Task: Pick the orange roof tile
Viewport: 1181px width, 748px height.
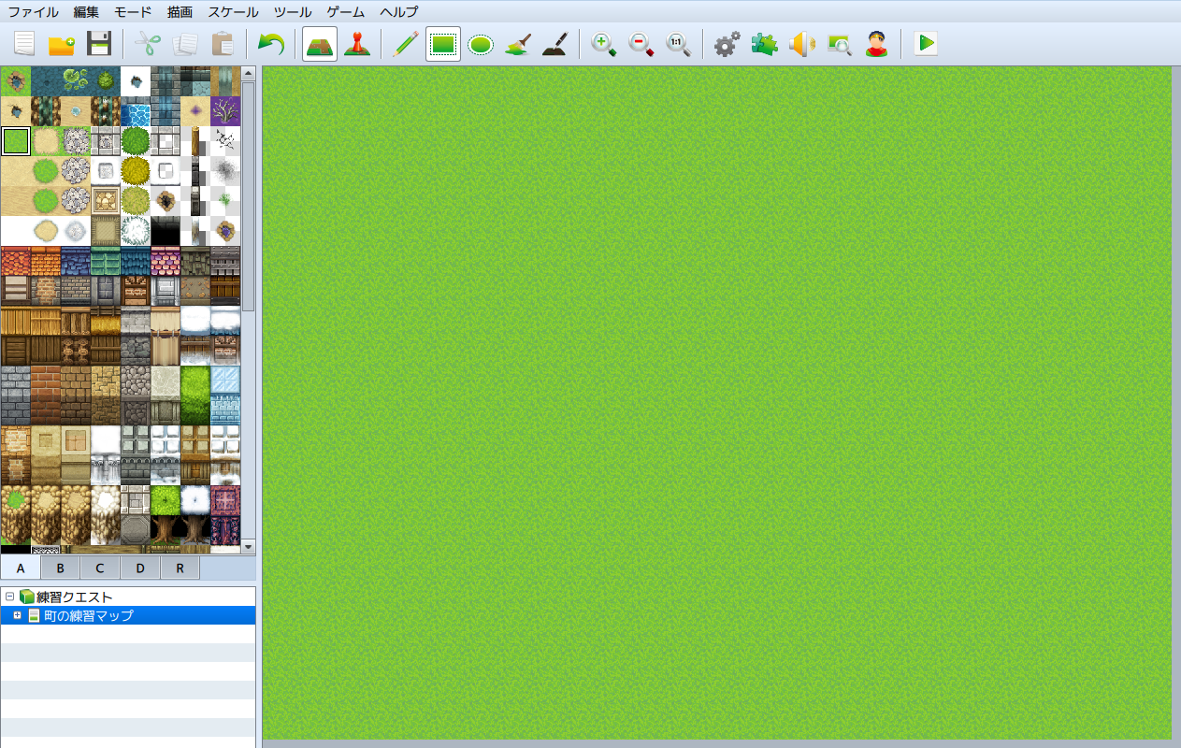Action: (x=46, y=261)
